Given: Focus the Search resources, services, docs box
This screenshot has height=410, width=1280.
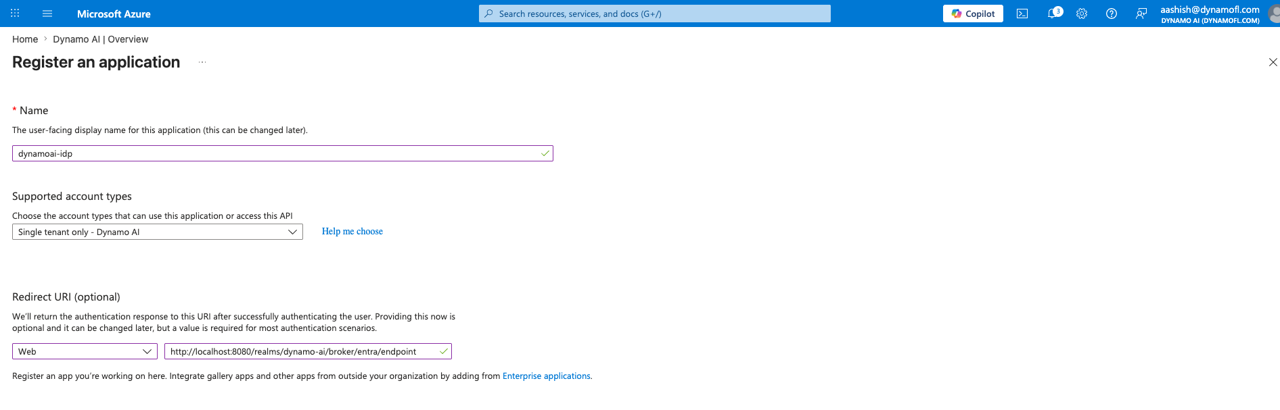Looking at the screenshot, I should click(x=655, y=14).
